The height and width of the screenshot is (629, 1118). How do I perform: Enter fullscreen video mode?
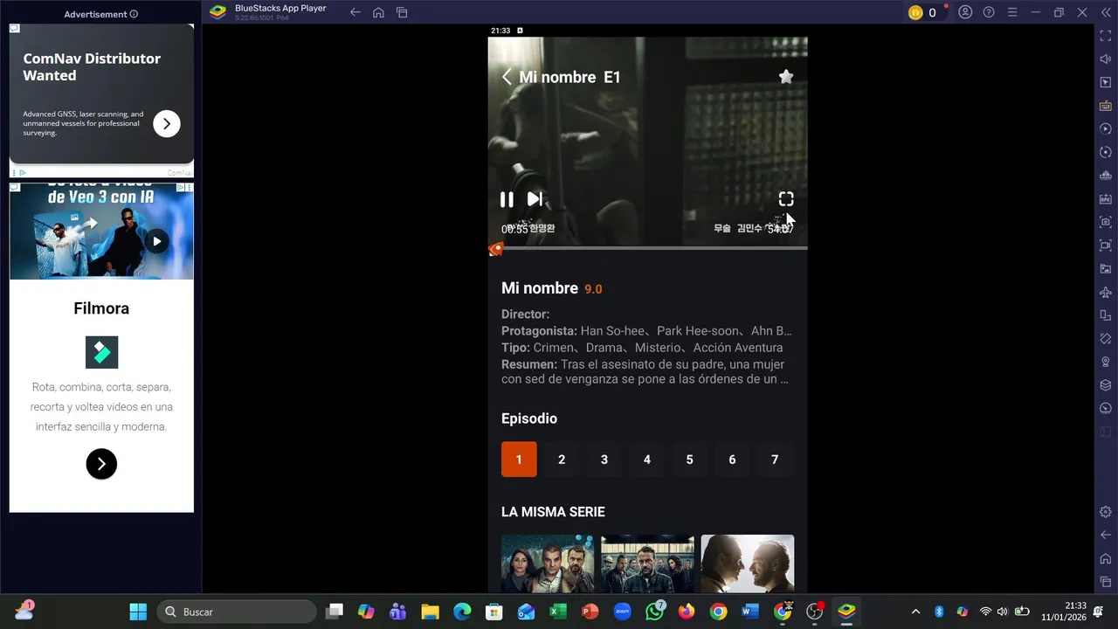click(786, 199)
